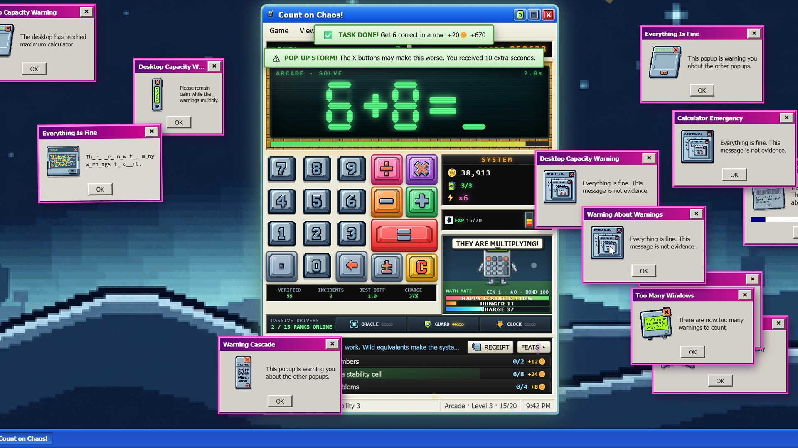Click OK in Warning Cascade popup
Viewport: 798px width, 448px height.
point(280,401)
